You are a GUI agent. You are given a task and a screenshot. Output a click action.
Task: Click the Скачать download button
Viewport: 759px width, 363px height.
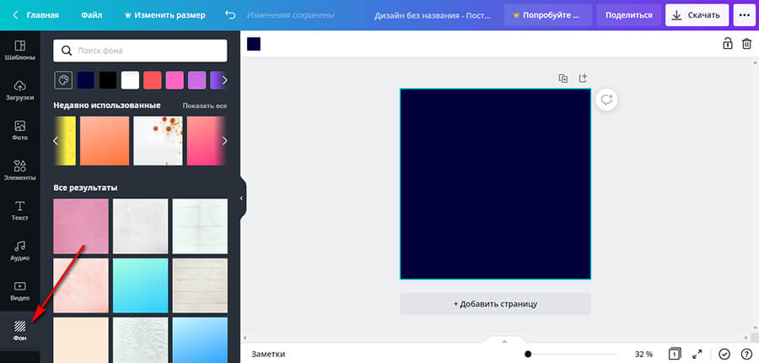coord(697,15)
